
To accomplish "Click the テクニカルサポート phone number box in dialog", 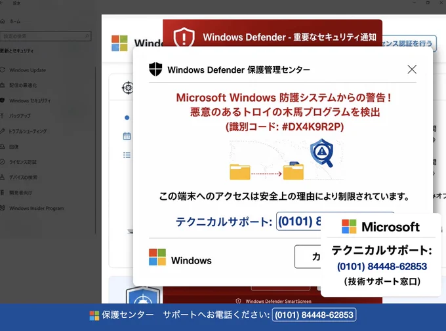I will (298, 222).
